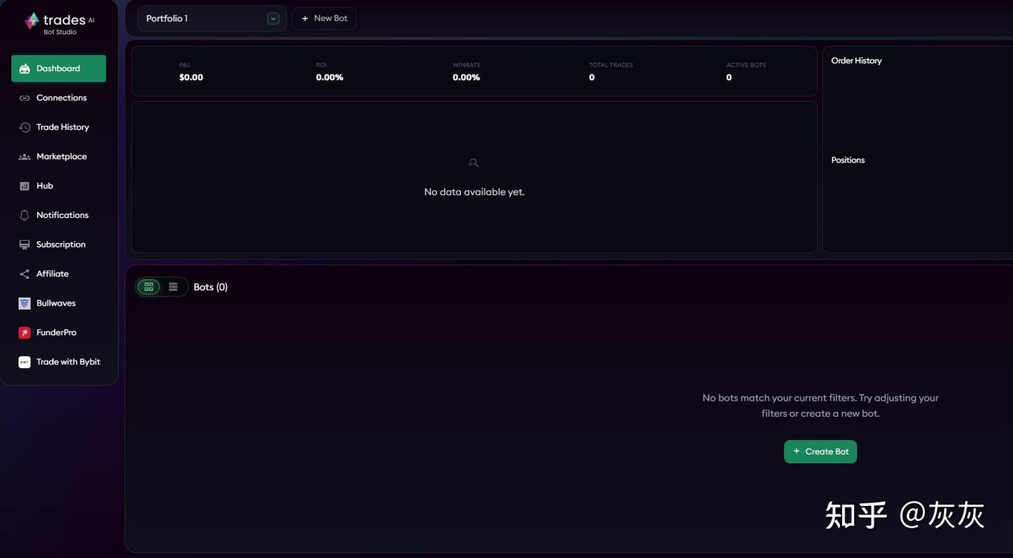The height and width of the screenshot is (558, 1013).
Task: Click the ROI stat label
Action: click(321, 65)
